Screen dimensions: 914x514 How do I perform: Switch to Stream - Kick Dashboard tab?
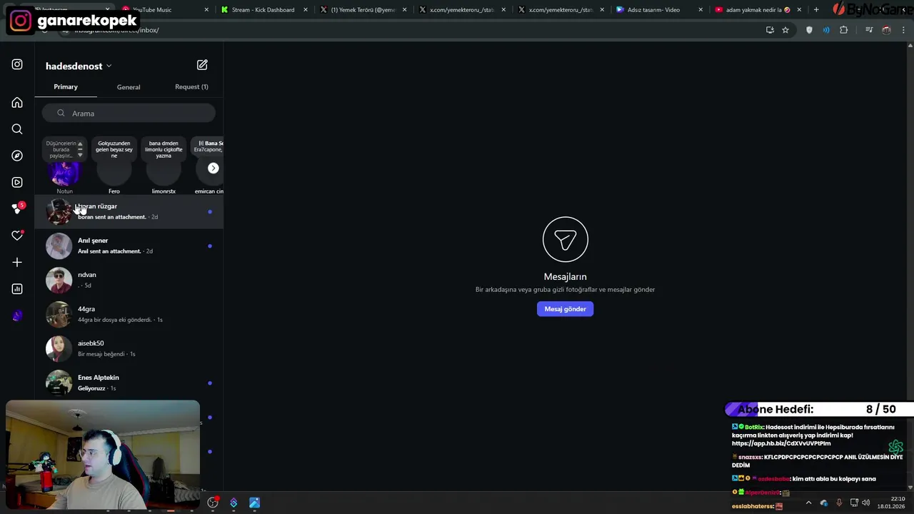[263, 10]
